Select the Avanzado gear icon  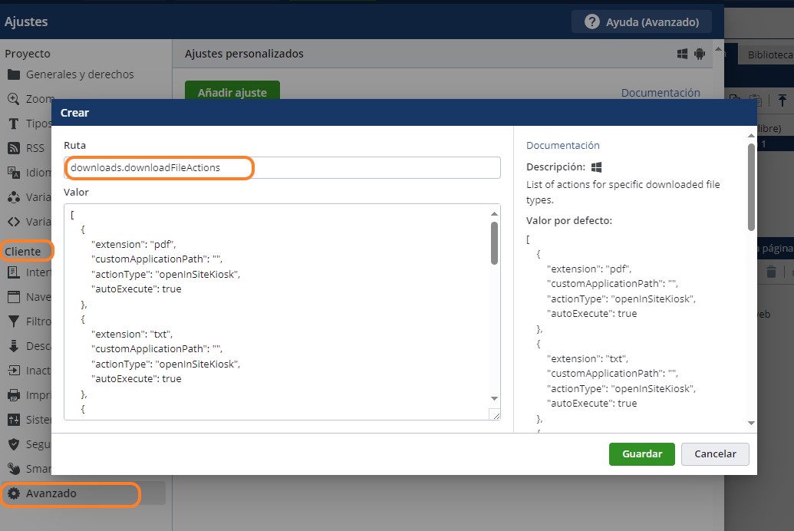tap(13, 493)
